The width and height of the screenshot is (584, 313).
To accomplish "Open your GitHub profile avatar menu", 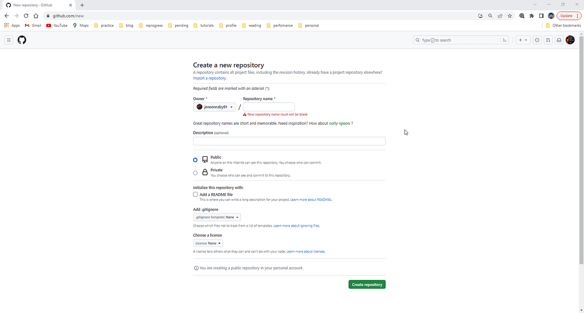I will click(x=570, y=40).
